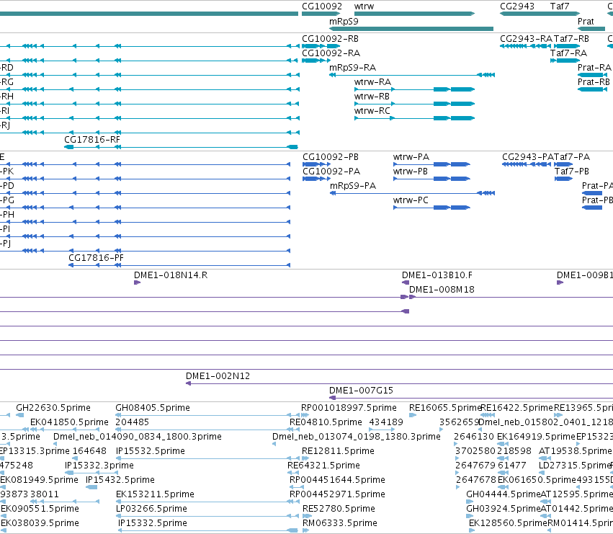Click BAC end label DME1-018N14.R
Viewport: 613px width, 534px height.
[171, 275]
